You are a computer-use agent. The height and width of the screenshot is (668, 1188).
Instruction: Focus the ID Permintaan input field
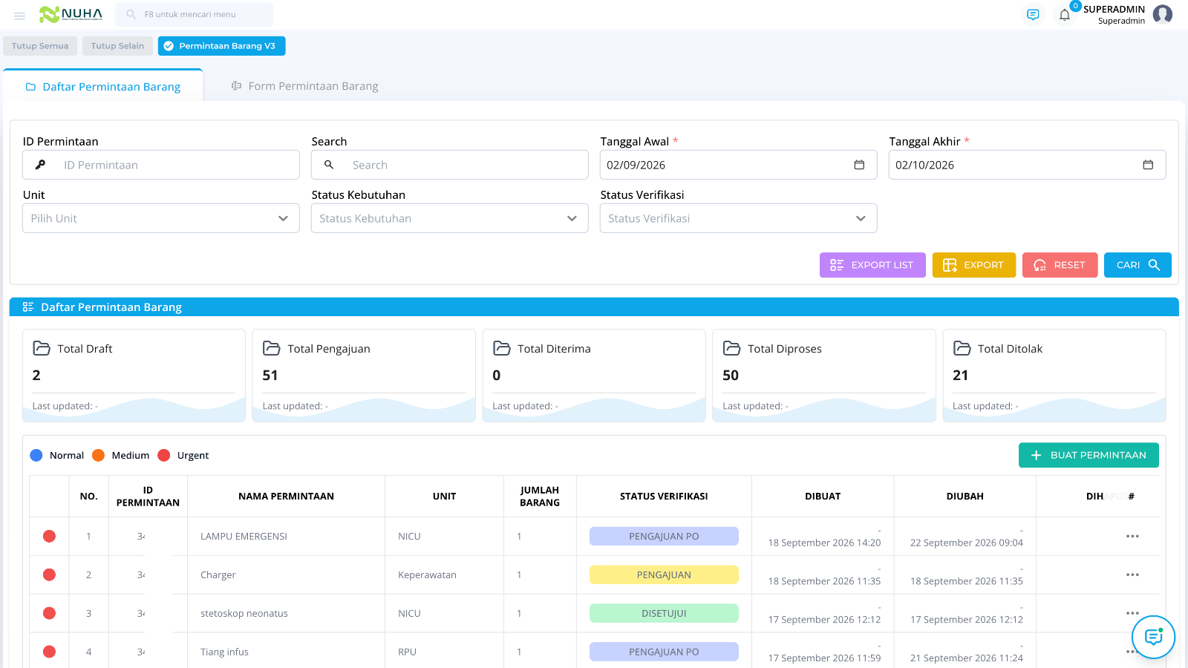coord(161,165)
